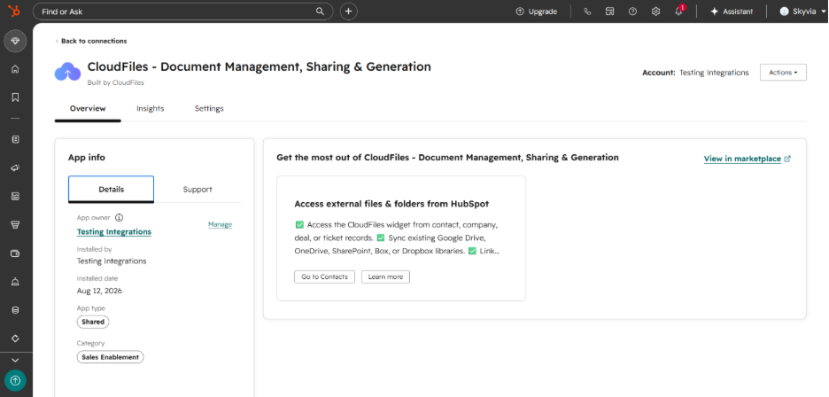Open Service bell-dome sidebar icon
Screen dimensions: 829x397
click(x=15, y=282)
